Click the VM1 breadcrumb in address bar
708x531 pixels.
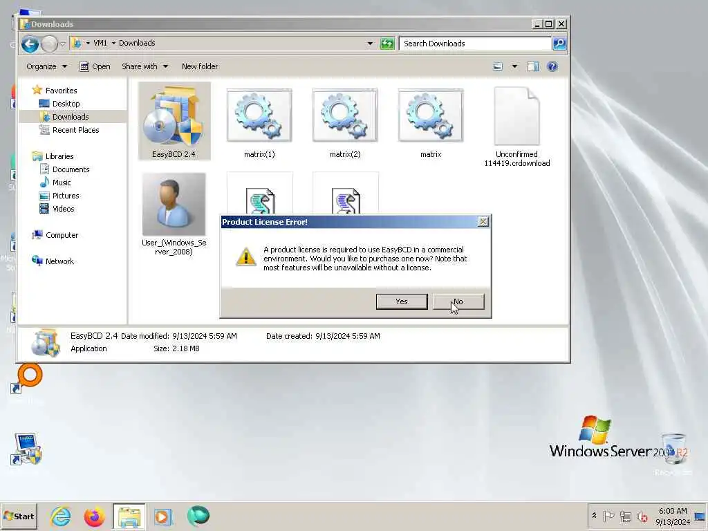(x=100, y=43)
